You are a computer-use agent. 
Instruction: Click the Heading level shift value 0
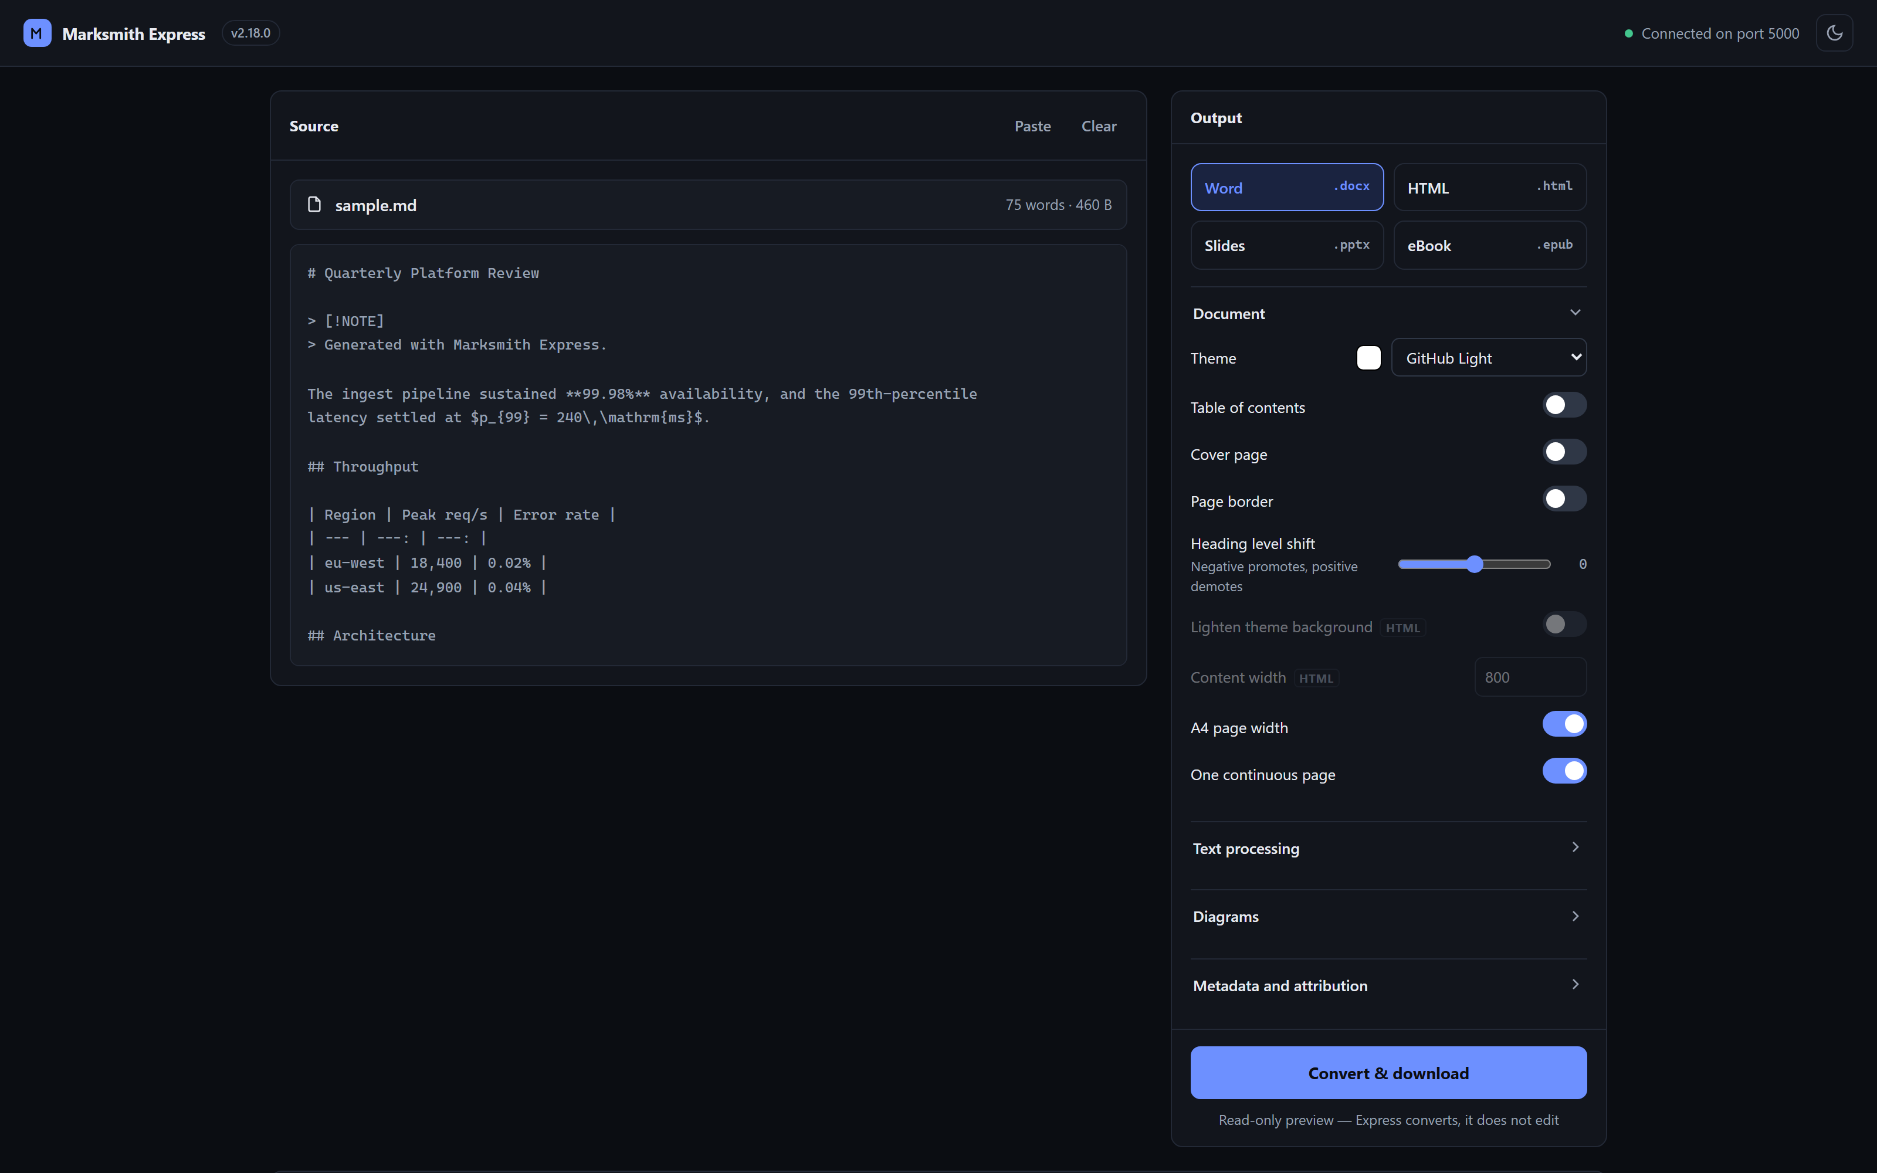(1583, 564)
